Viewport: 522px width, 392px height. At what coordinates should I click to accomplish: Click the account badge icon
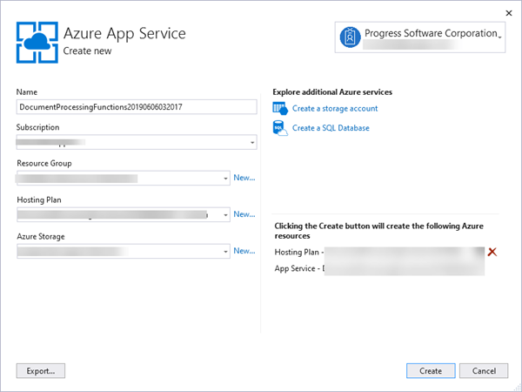click(x=350, y=37)
